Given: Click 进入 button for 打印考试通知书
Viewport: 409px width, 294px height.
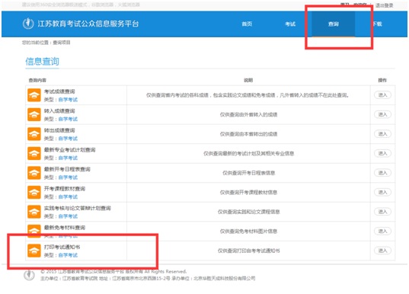Looking at the screenshot, I should (x=382, y=251).
